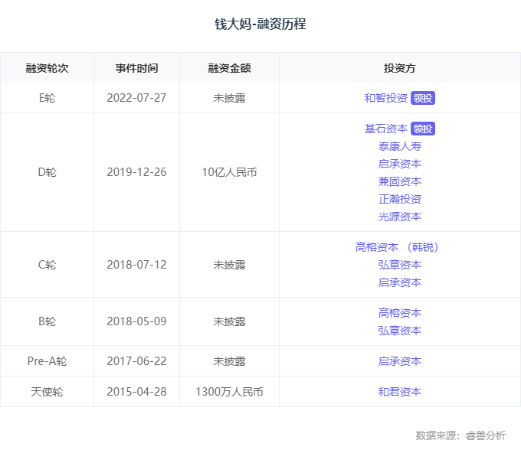The width and height of the screenshot is (521, 463).
Task: Open the 泰康人寿 investor link
Action: click(400, 146)
